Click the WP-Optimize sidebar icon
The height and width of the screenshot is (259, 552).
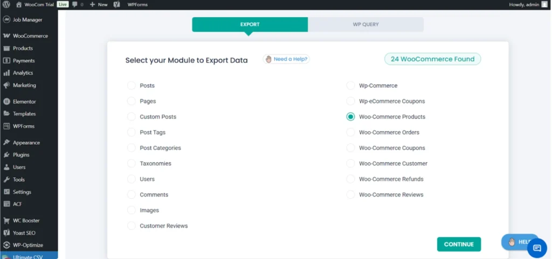click(x=6, y=245)
